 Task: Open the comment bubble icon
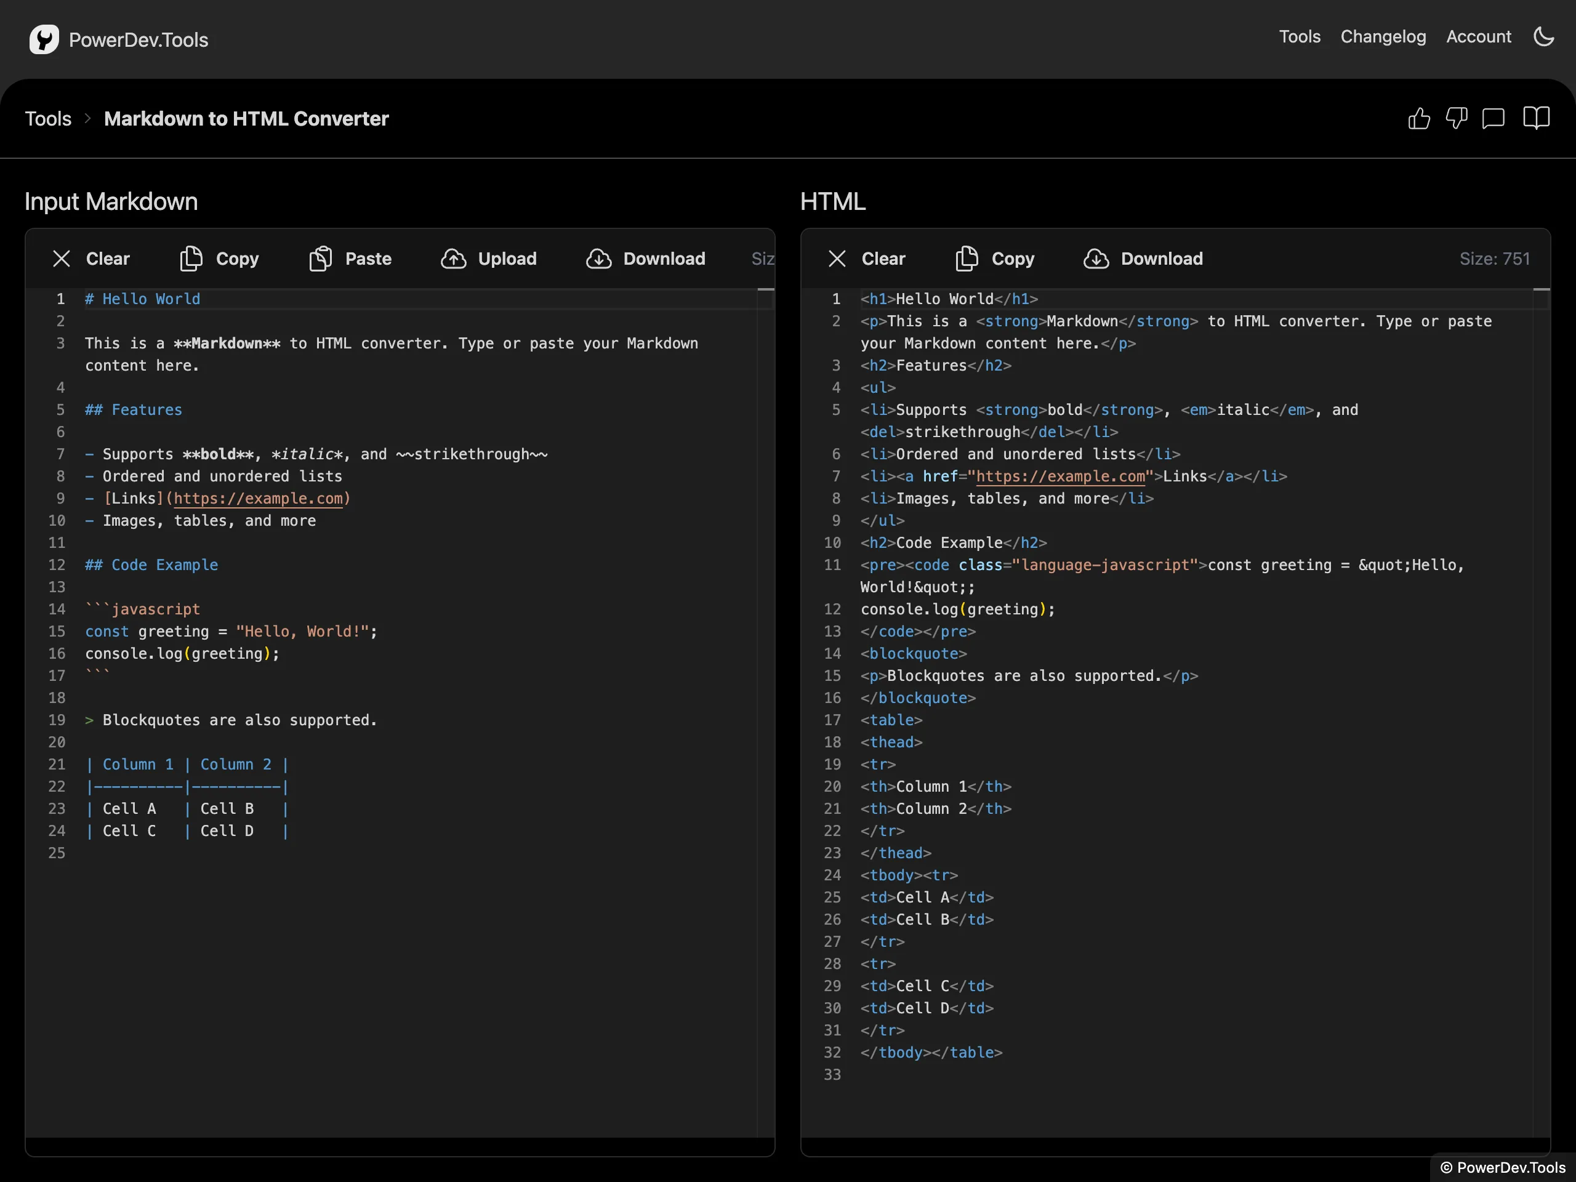[x=1494, y=118]
